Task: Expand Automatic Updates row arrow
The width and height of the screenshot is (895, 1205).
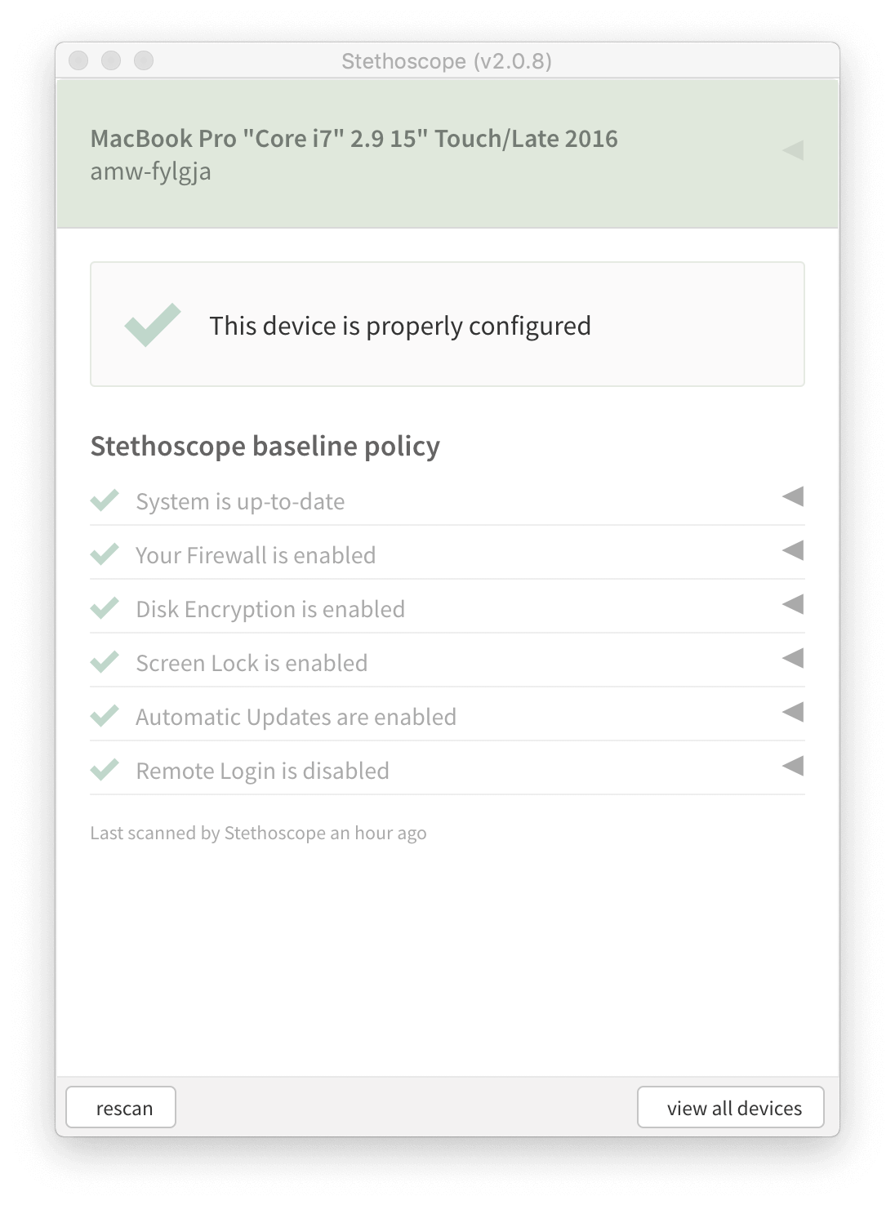Action: click(793, 712)
